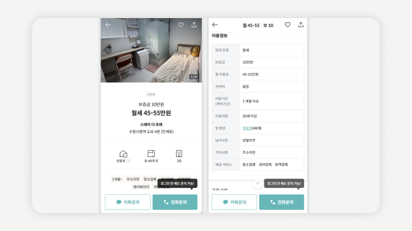Open the 원룸형 link in 방 종류 row
412x231 pixels.
pos(247,128)
